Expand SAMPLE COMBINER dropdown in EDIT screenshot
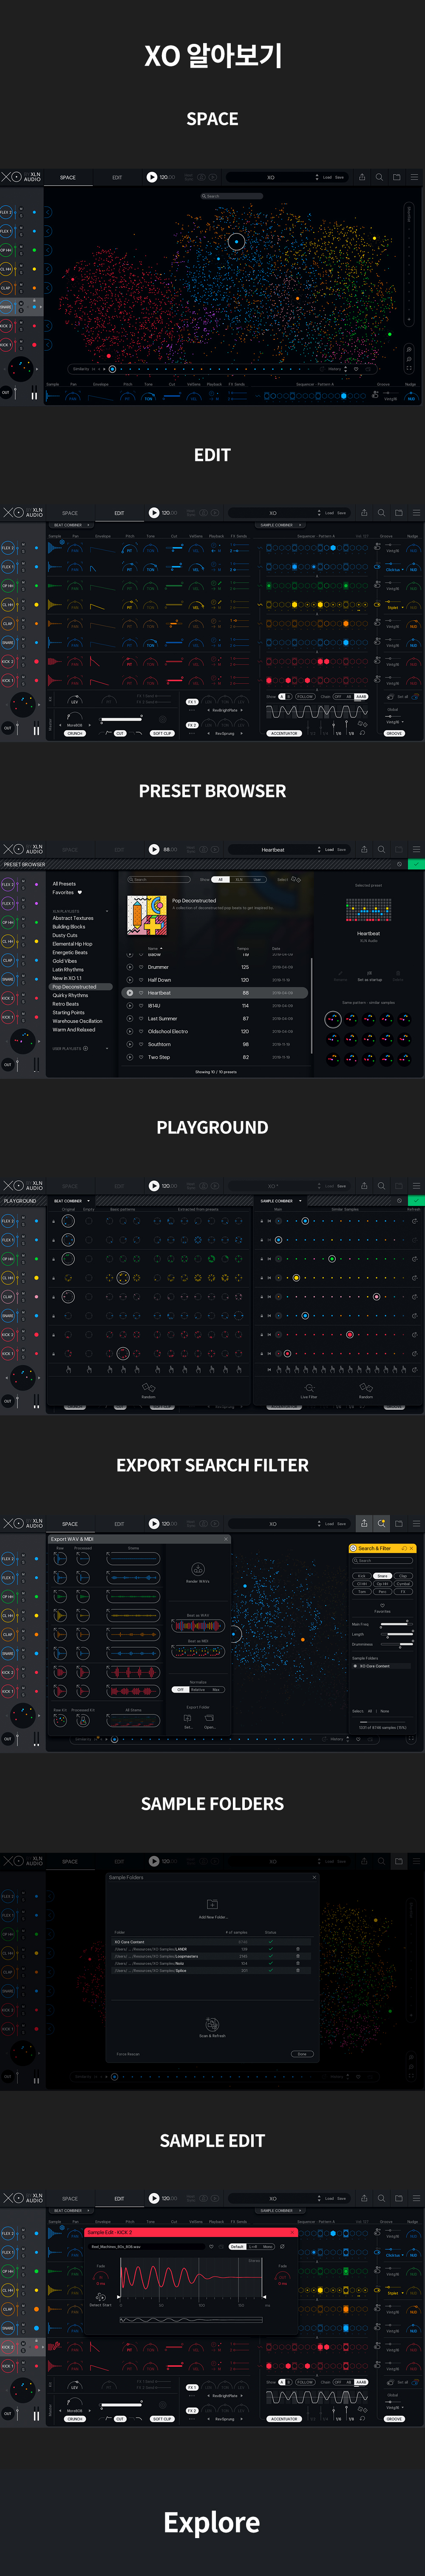 coord(278,525)
